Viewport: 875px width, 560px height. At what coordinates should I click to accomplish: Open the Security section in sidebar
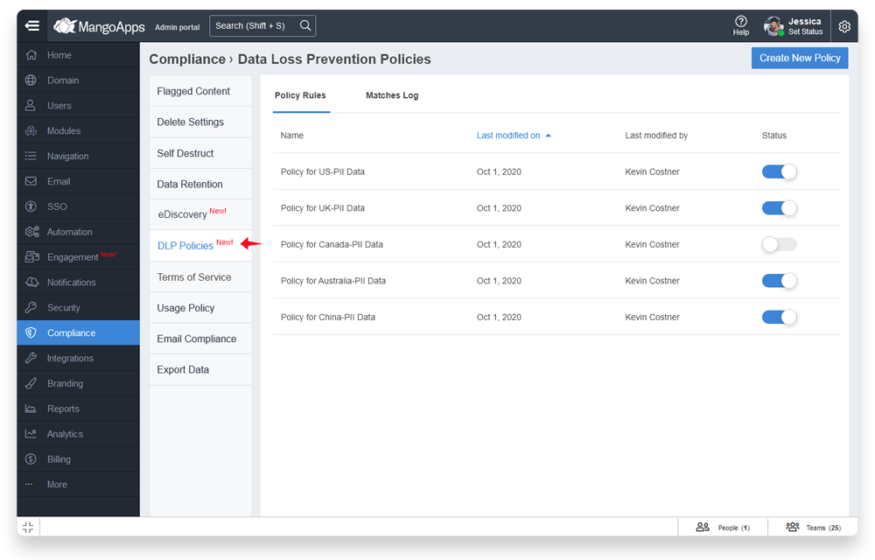click(x=60, y=307)
